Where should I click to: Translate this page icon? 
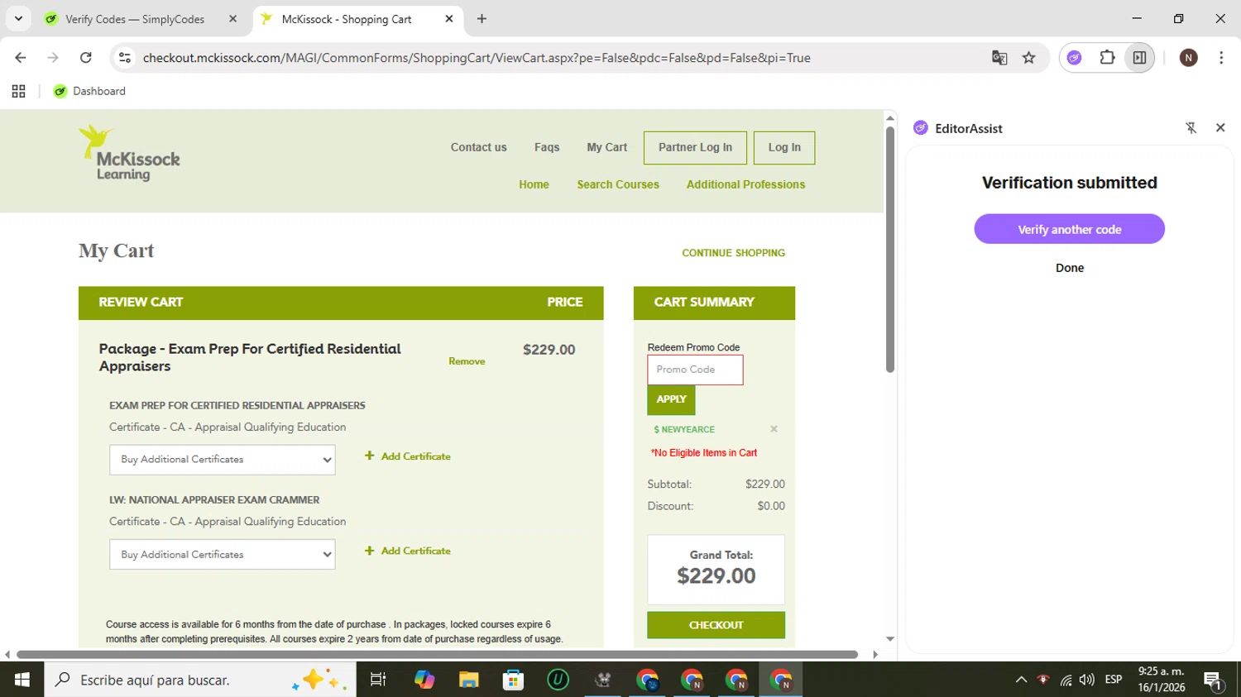point(999,57)
